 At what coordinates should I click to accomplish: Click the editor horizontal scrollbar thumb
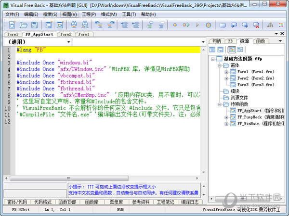pyautogui.click(x=69, y=178)
